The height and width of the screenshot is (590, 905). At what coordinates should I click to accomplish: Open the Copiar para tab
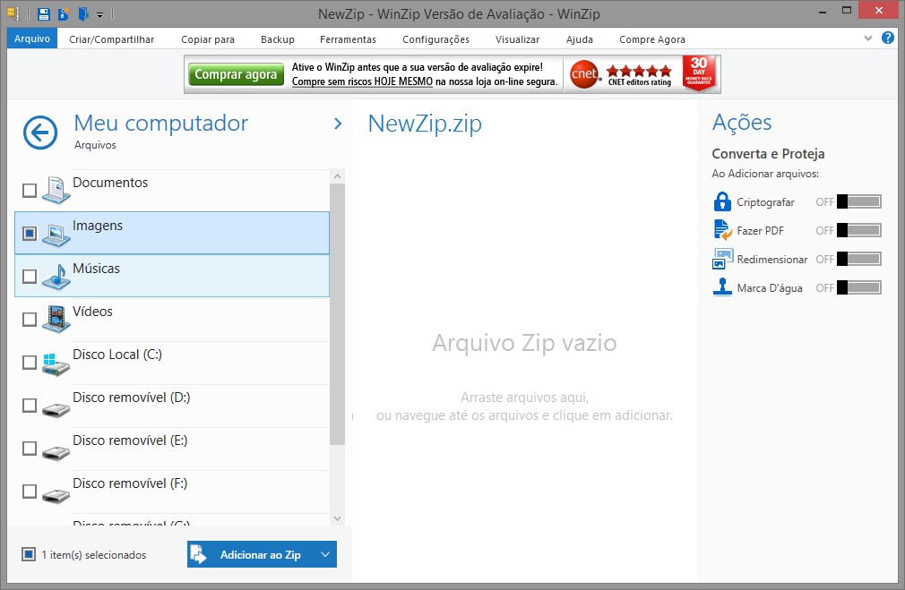(x=208, y=39)
